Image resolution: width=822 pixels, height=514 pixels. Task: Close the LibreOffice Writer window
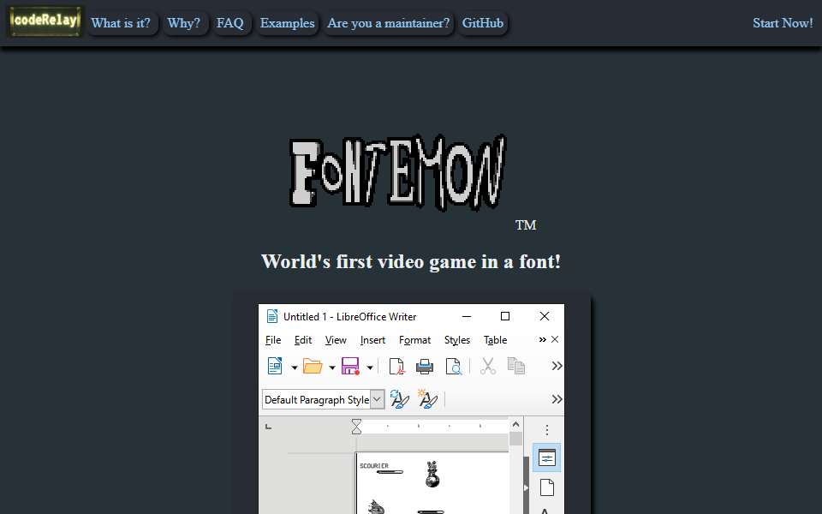pyautogui.click(x=545, y=316)
